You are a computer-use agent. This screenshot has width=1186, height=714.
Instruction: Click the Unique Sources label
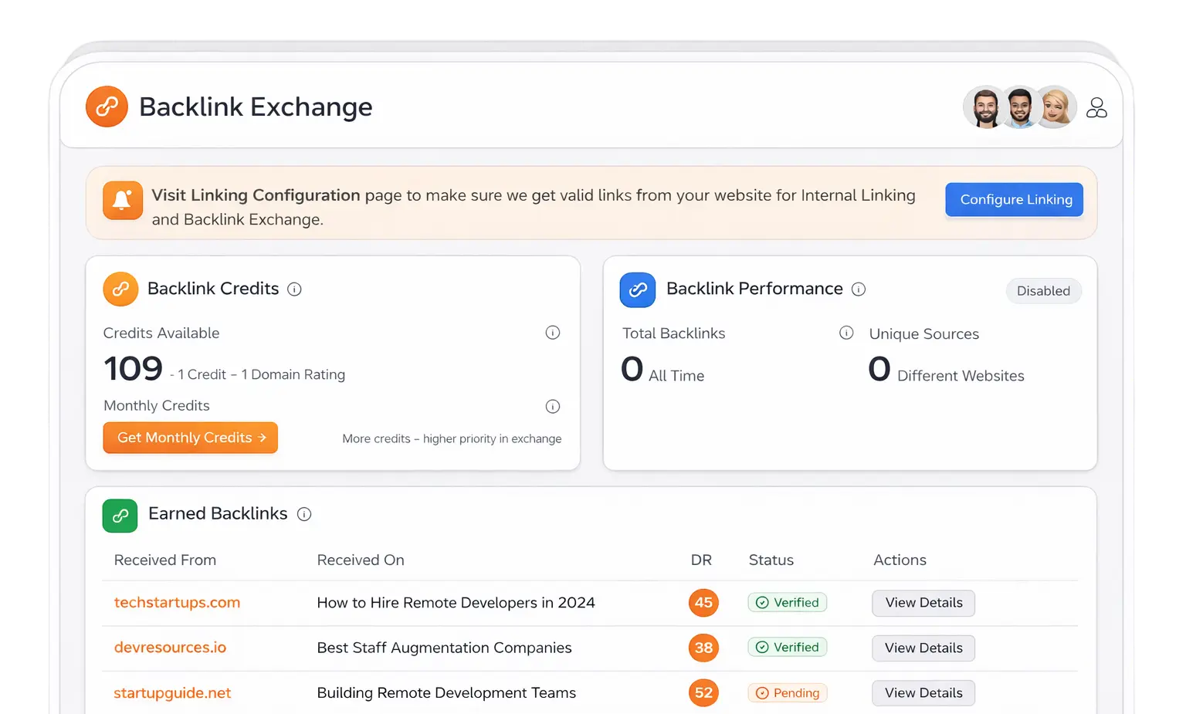pos(923,334)
